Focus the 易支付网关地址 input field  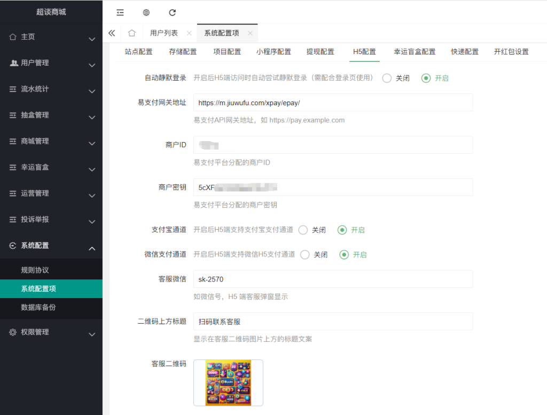[333, 103]
